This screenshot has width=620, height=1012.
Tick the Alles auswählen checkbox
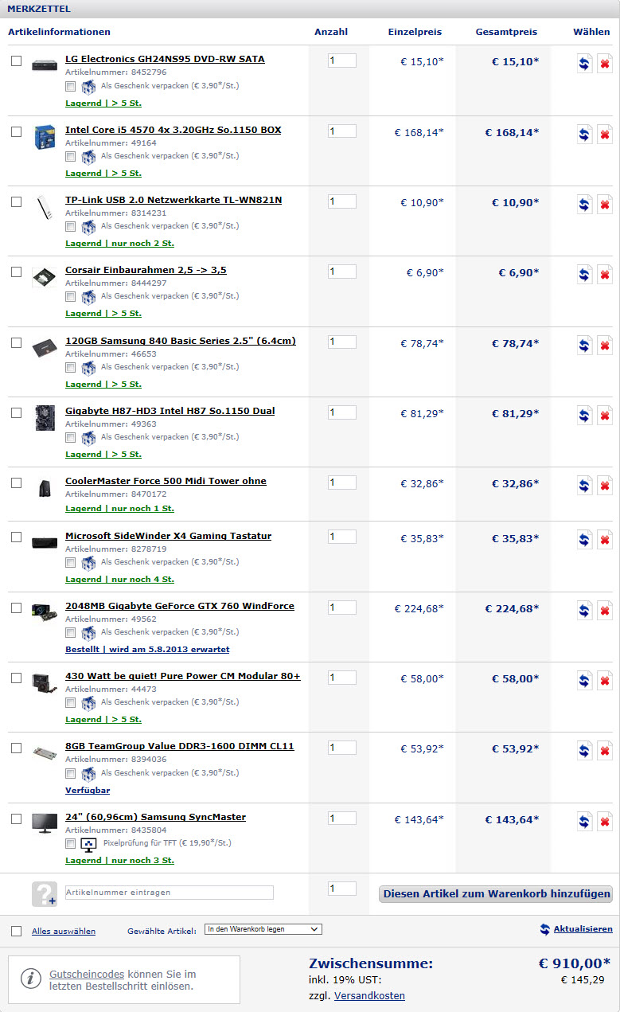(x=17, y=931)
